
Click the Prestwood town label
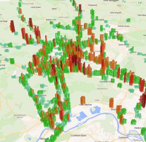92,5
